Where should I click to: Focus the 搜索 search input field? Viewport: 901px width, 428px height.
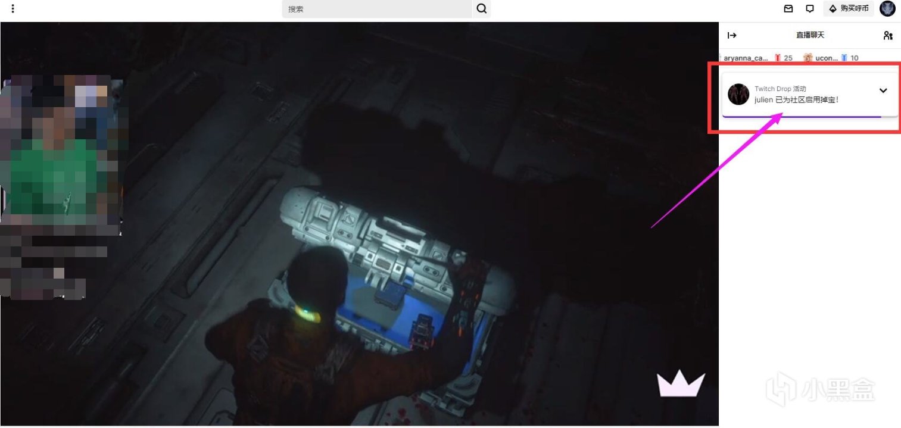tap(377, 9)
